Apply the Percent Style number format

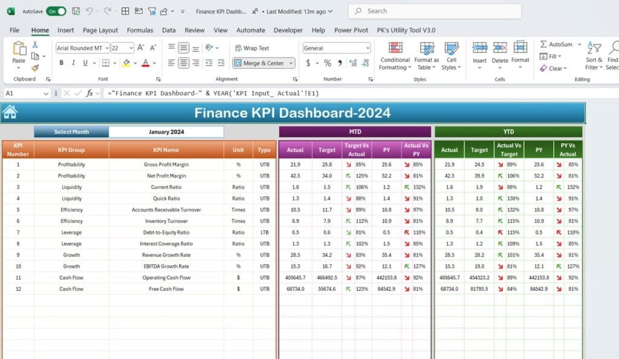click(328, 62)
